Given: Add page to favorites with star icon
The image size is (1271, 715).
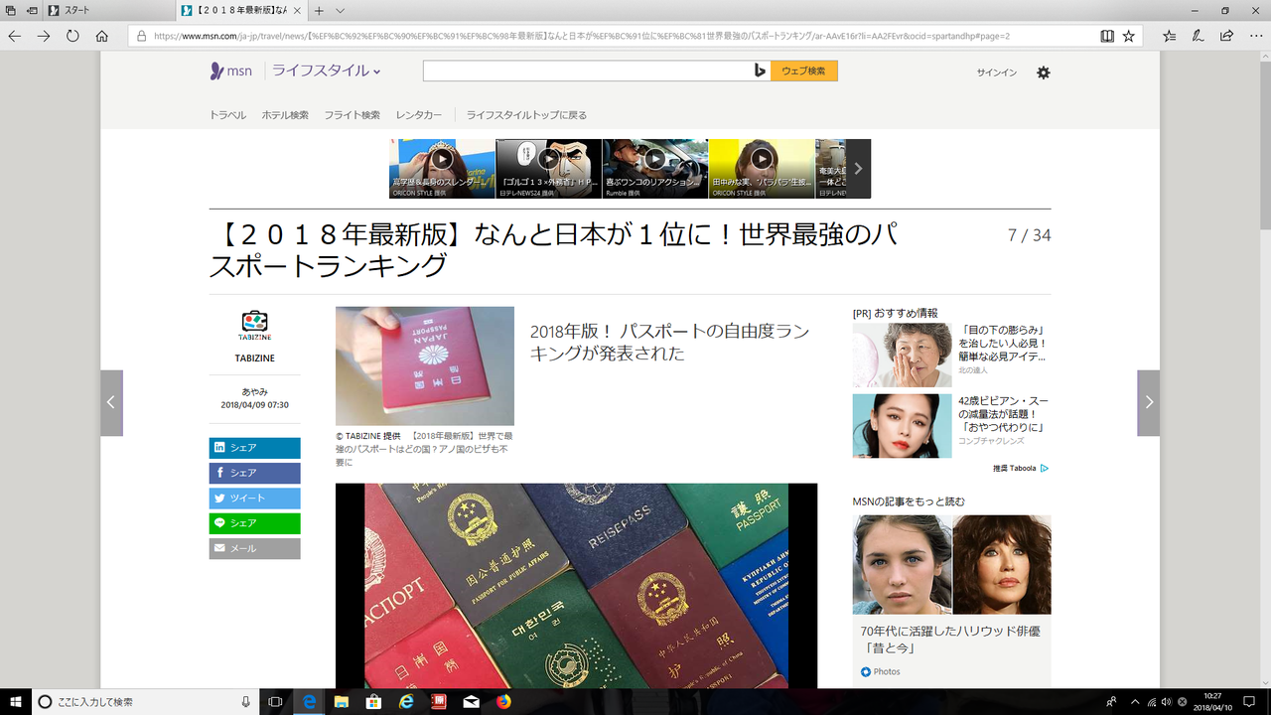Looking at the screenshot, I should pyautogui.click(x=1129, y=36).
